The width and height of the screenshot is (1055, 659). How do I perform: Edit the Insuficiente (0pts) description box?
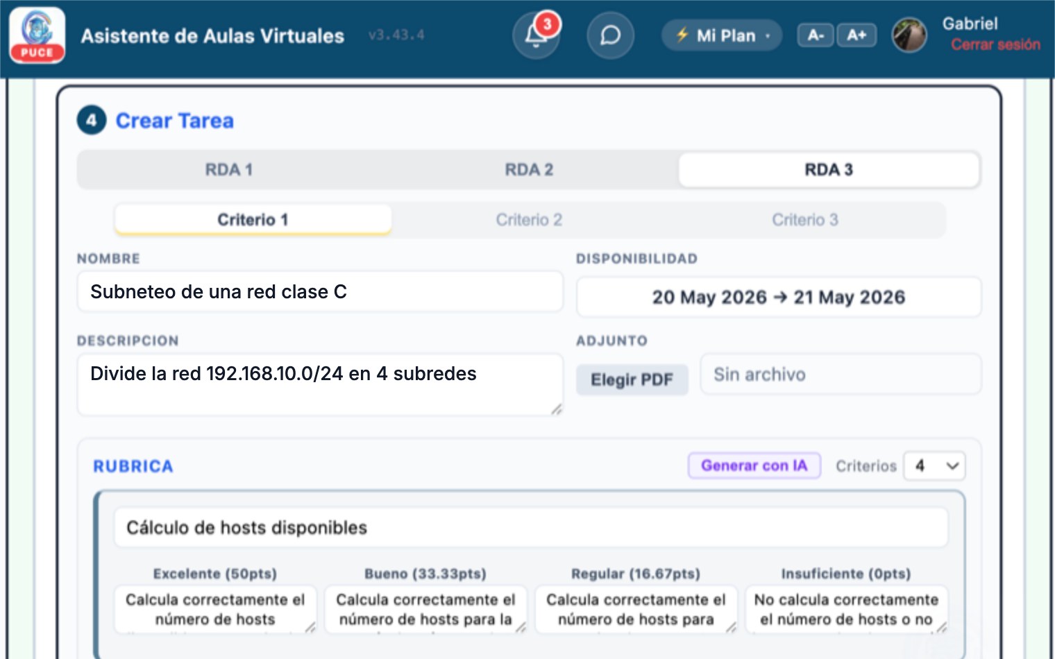(846, 610)
